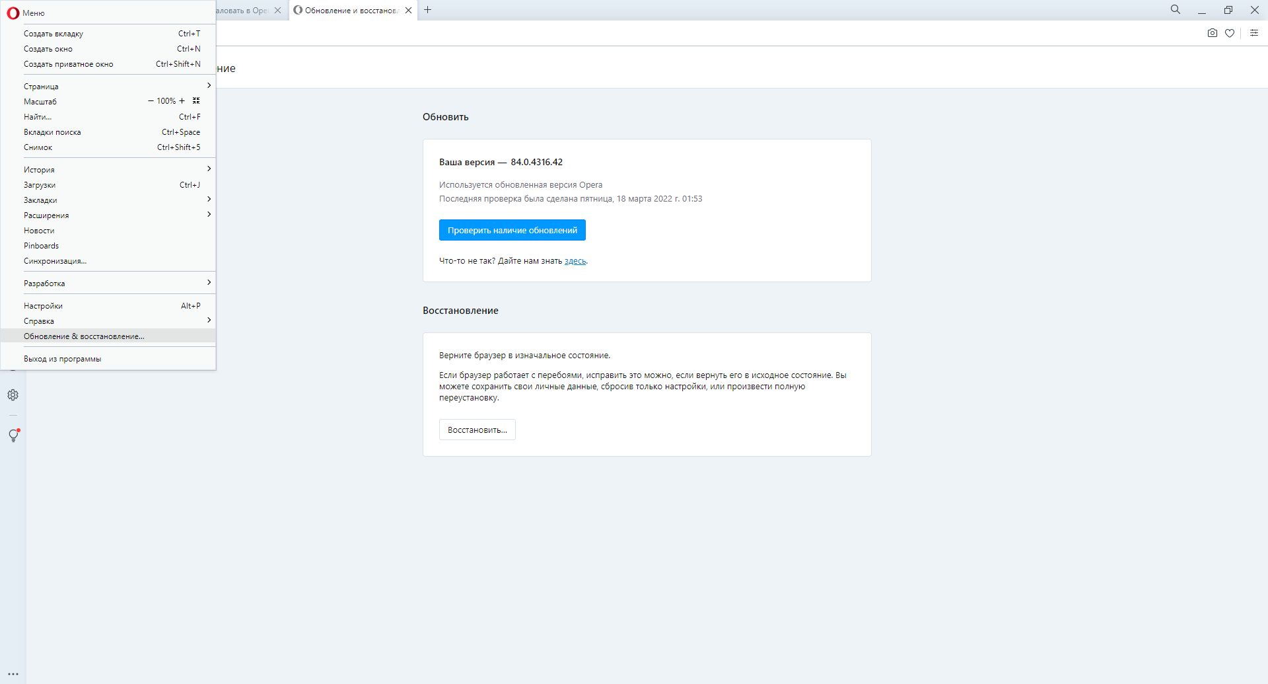Choose Синхронизация... menu entry

tap(108, 260)
